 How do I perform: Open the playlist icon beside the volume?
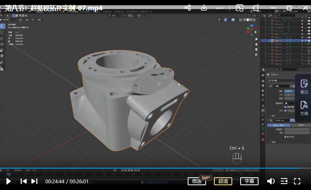point(284,181)
